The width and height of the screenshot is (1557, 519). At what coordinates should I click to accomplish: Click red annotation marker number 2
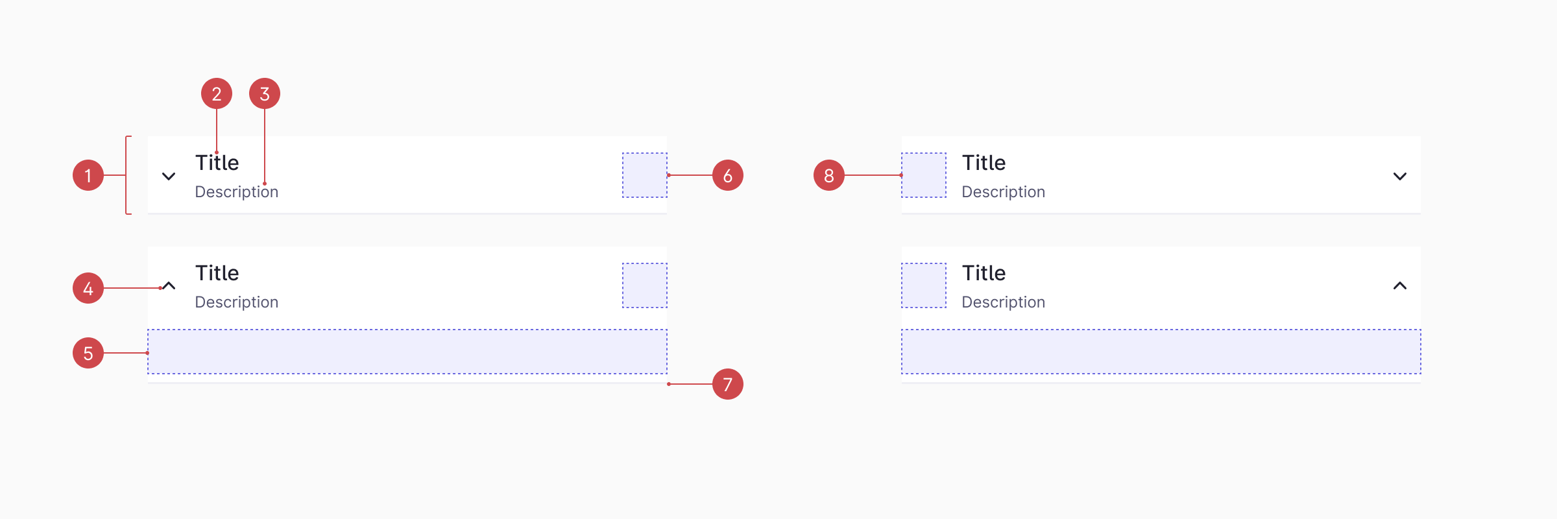(217, 94)
